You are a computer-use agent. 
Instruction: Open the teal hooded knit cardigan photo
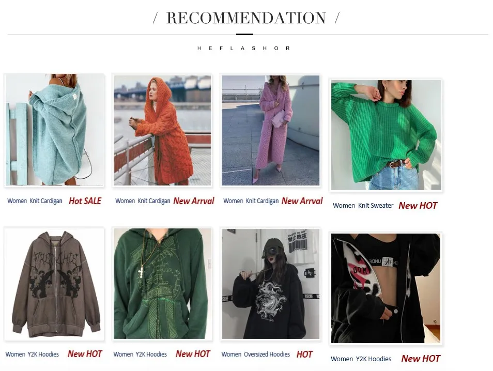[x=54, y=130]
